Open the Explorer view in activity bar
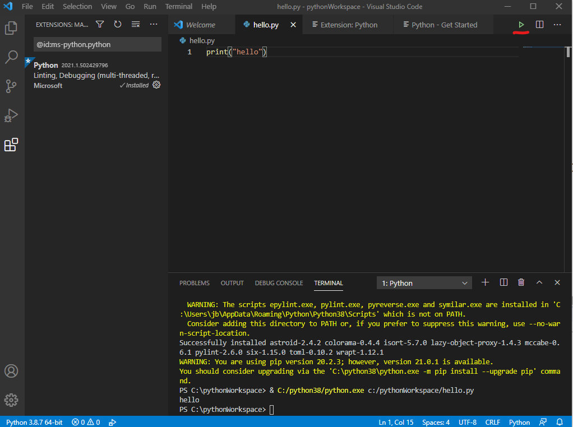The width and height of the screenshot is (573, 427). (x=11, y=28)
